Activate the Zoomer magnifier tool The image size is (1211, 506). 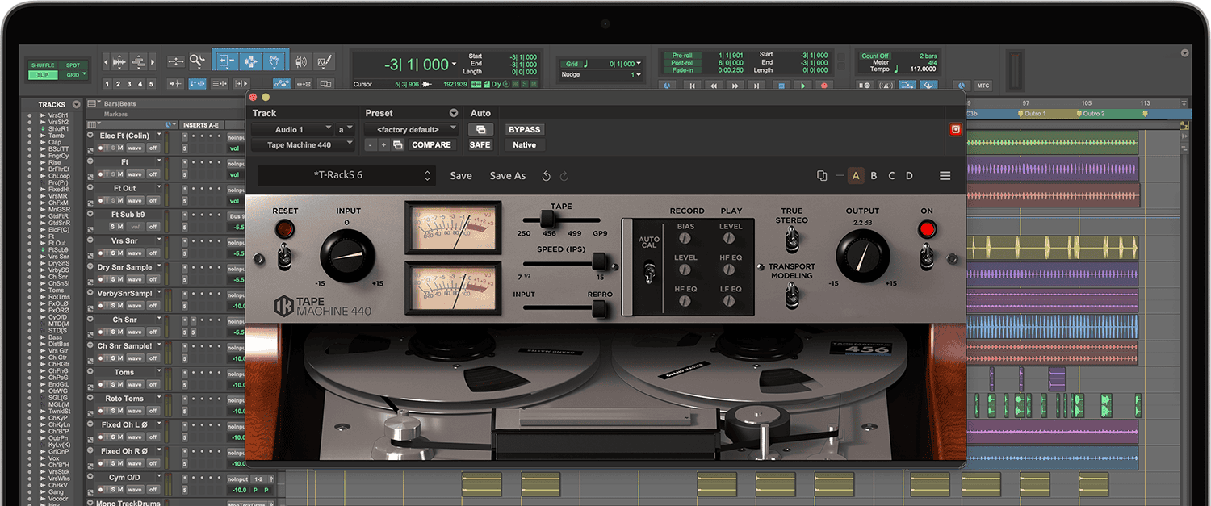[x=196, y=60]
